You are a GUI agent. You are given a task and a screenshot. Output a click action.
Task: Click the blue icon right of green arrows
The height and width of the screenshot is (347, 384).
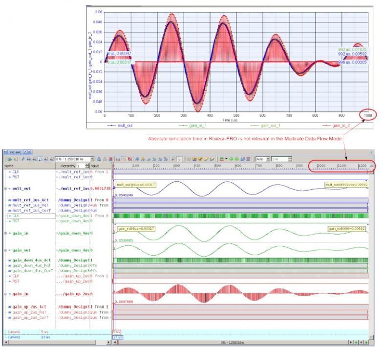point(242,159)
